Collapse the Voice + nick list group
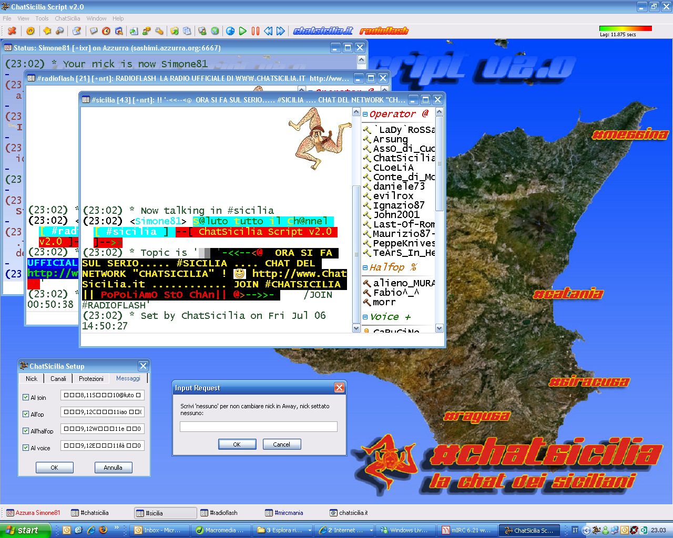The image size is (673, 538). click(x=365, y=317)
